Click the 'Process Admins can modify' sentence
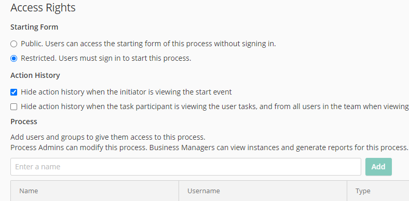Image resolution: width=409 pixels, height=201 pixels. [79, 148]
